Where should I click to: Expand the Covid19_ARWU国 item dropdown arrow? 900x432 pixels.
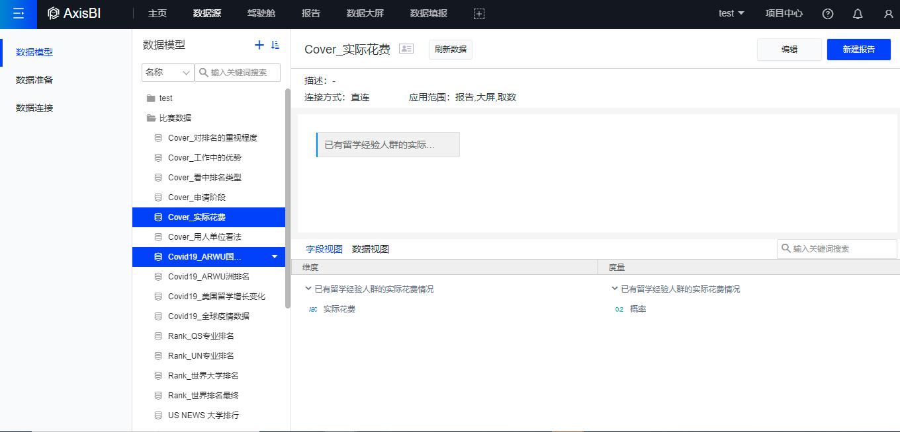tap(275, 256)
